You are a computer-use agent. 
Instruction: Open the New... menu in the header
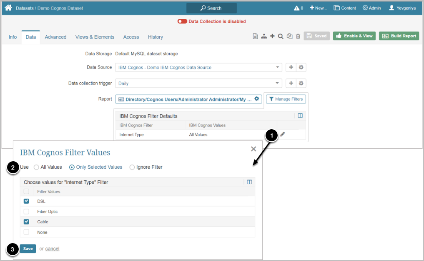coord(318,8)
